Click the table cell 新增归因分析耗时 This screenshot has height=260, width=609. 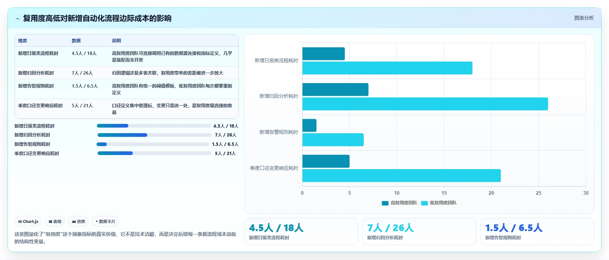tap(36, 73)
